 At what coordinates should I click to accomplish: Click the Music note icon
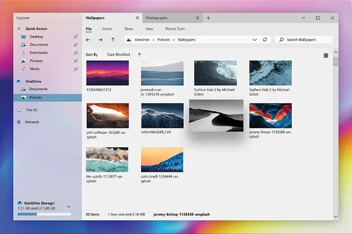pos(24,69)
